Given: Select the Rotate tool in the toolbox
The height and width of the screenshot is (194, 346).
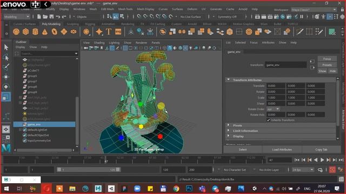Looking at the screenshot, I should tap(6, 87).
